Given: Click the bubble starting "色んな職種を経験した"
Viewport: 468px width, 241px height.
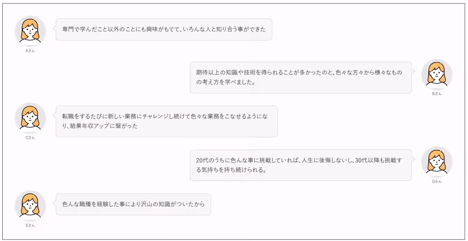Looking at the screenshot, I should pos(133,204).
